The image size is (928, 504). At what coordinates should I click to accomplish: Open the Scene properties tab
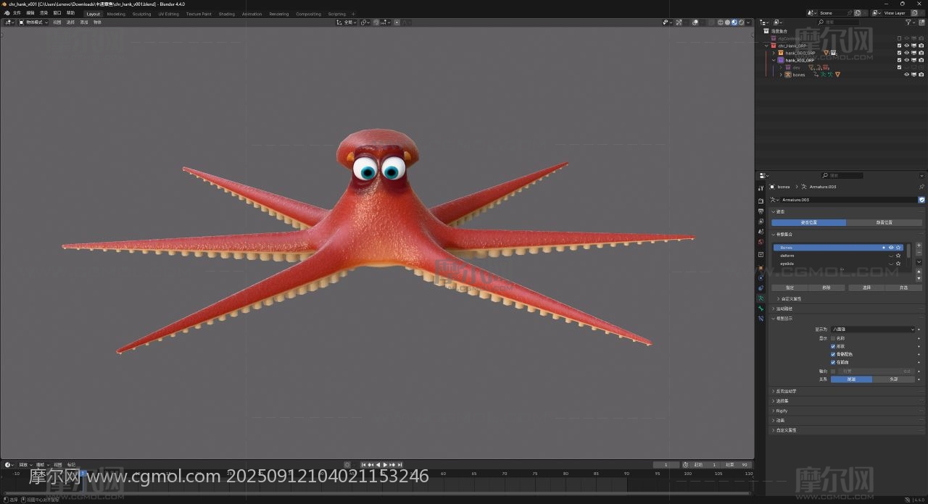coord(761,232)
